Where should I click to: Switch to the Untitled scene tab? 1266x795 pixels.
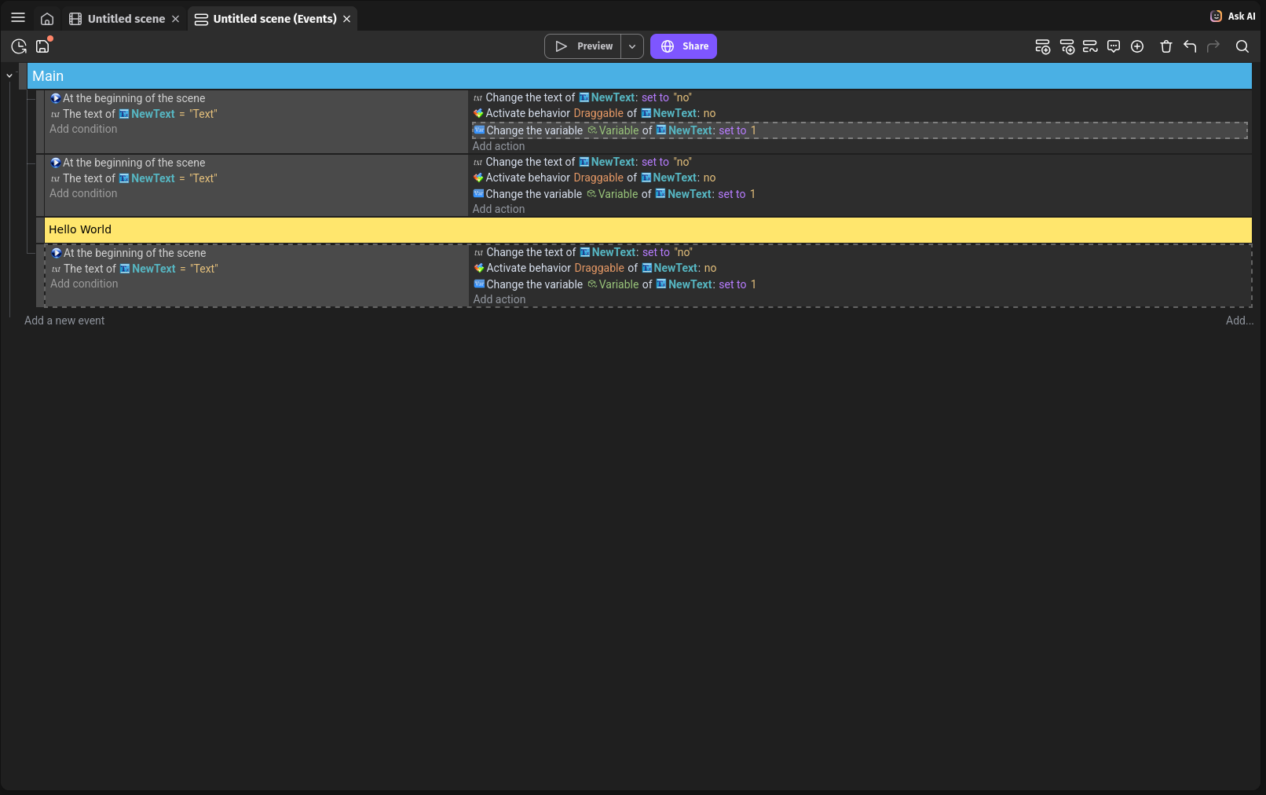[x=126, y=19]
